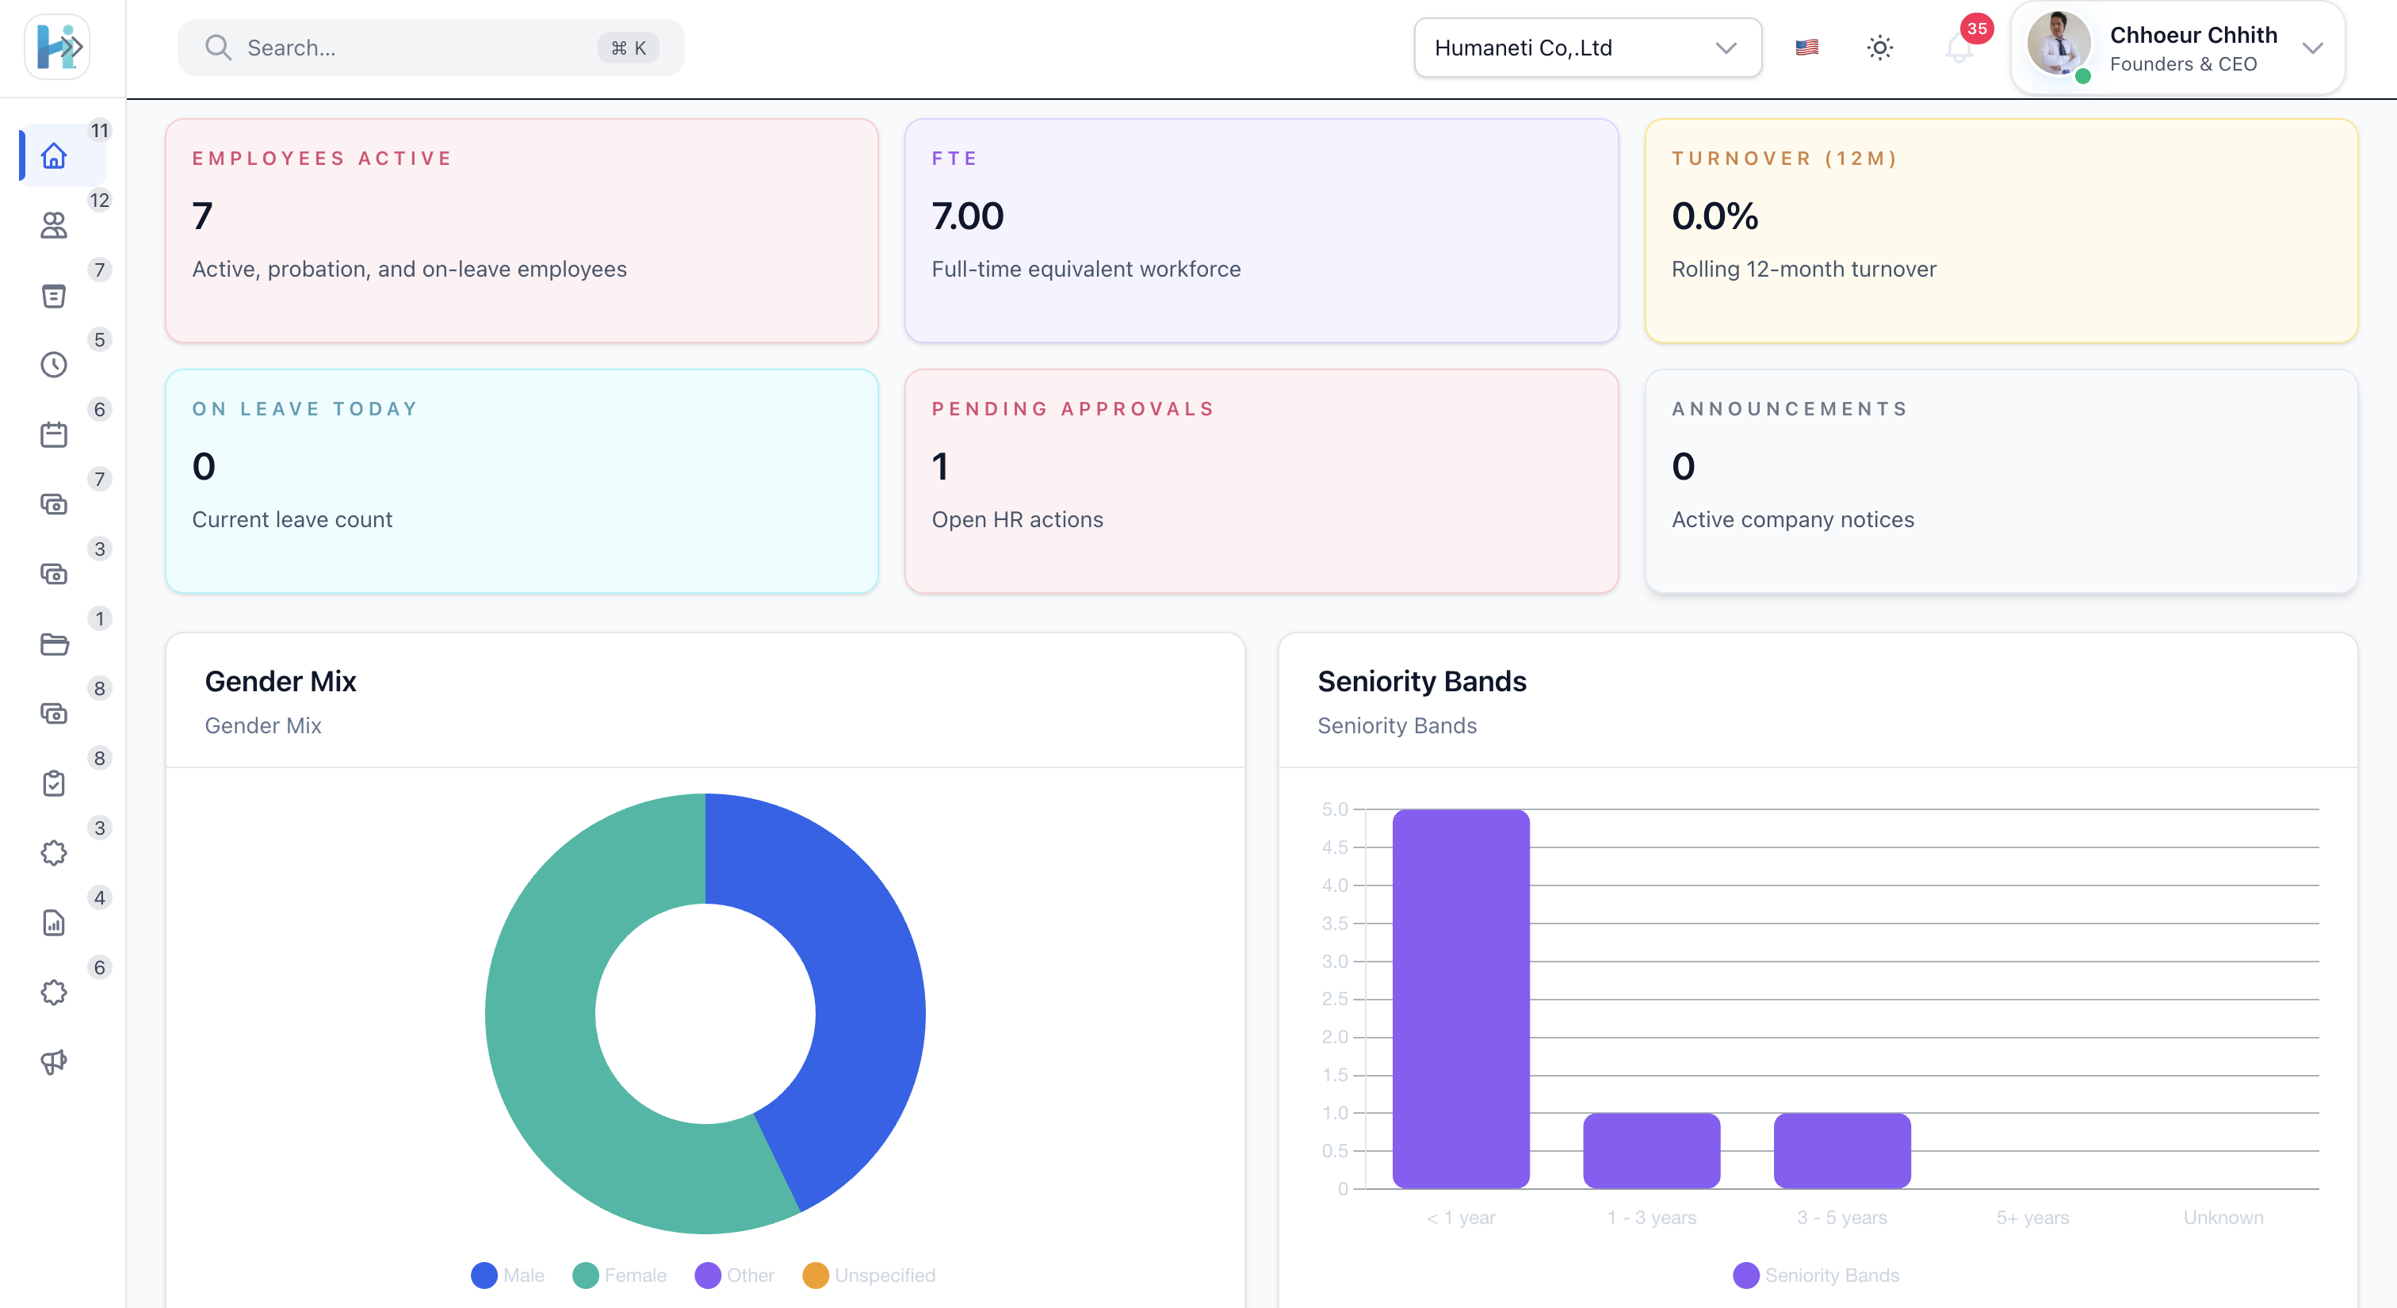Screen dimensions: 2397x1308
Task: Open the report chart sidebar icon
Action: tap(54, 923)
